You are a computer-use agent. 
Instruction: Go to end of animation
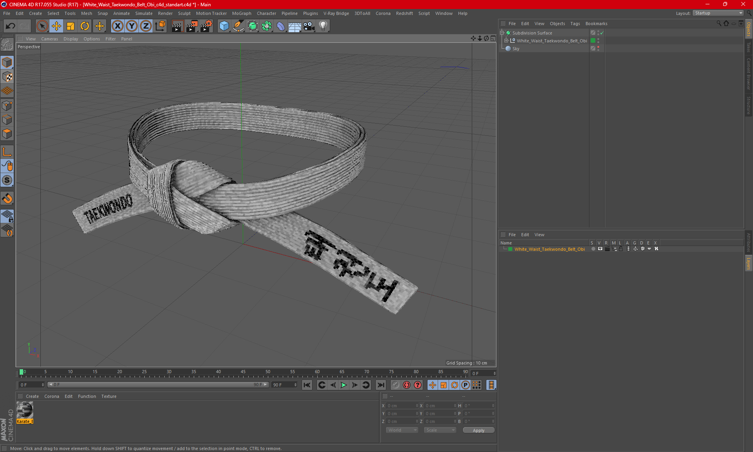(381, 385)
